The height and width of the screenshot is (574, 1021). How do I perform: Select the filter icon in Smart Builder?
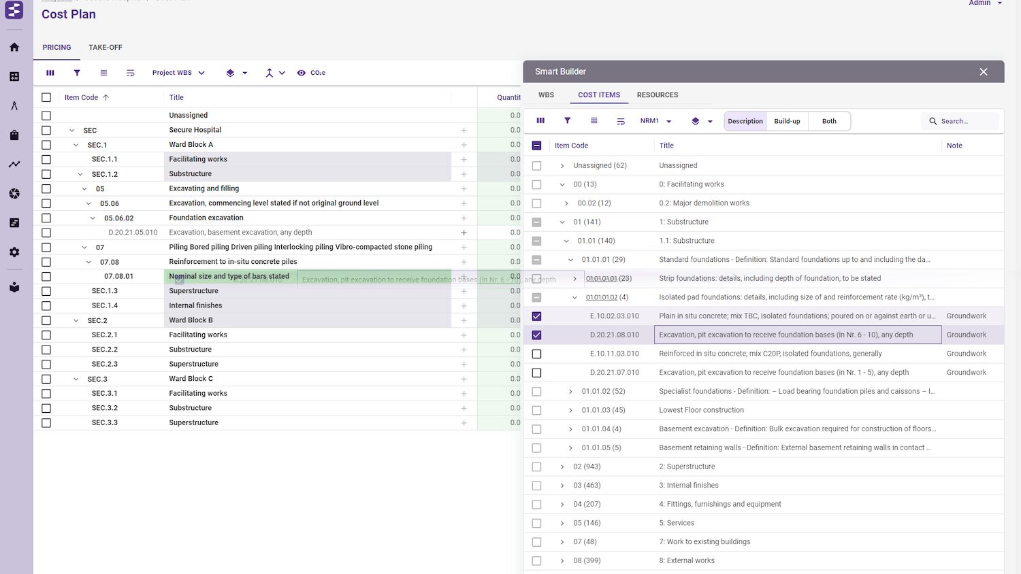click(x=567, y=120)
